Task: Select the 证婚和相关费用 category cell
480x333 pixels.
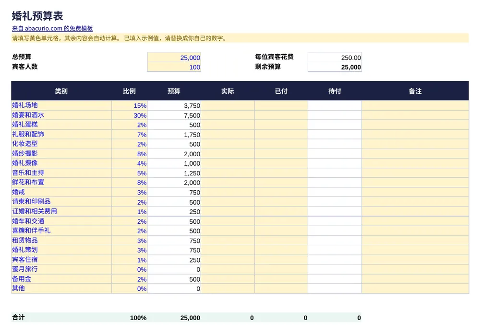Action: click(61, 211)
